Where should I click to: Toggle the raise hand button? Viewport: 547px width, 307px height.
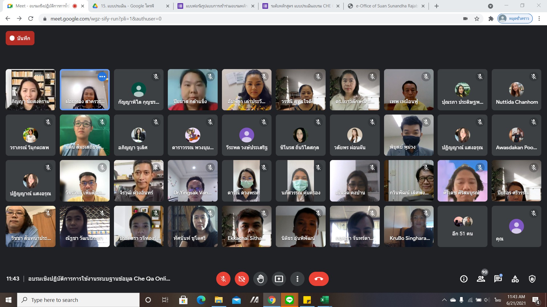[x=260, y=279]
